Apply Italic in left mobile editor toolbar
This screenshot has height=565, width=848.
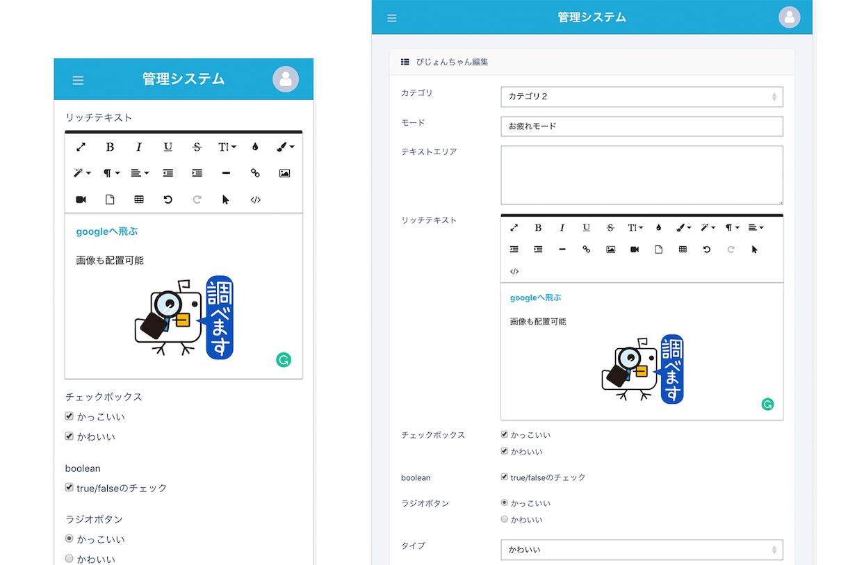point(139,147)
